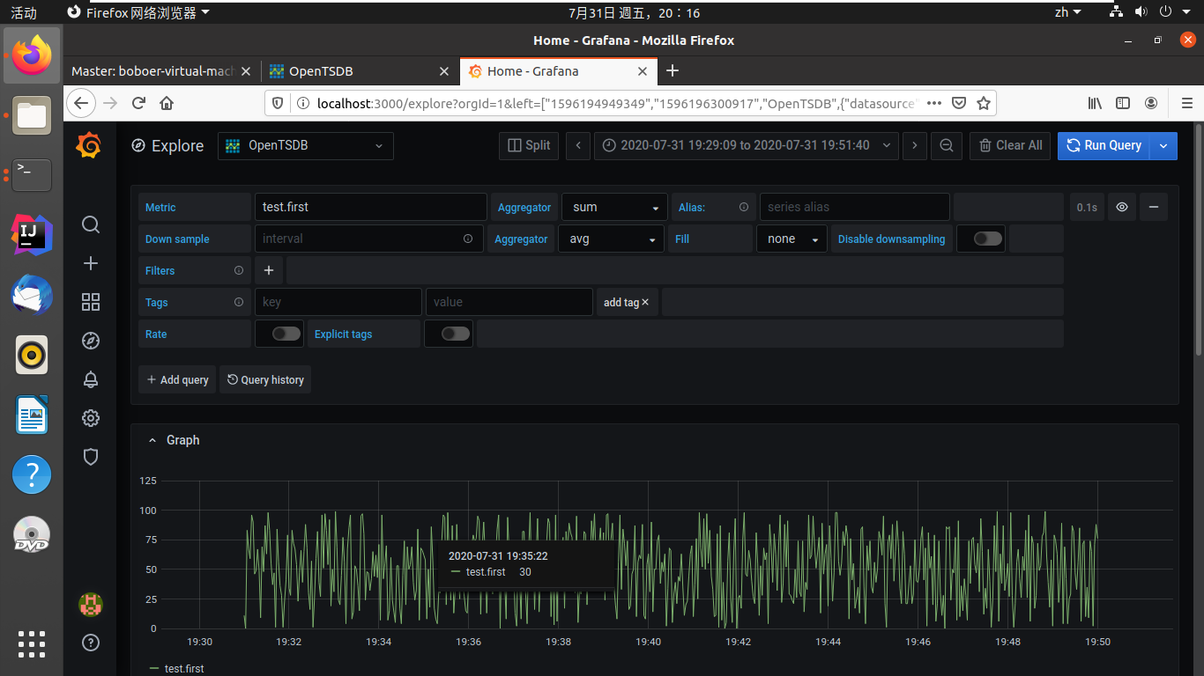Switch to Master: boboer-virtual-machine tab
The image size is (1204, 676).
(162, 71)
